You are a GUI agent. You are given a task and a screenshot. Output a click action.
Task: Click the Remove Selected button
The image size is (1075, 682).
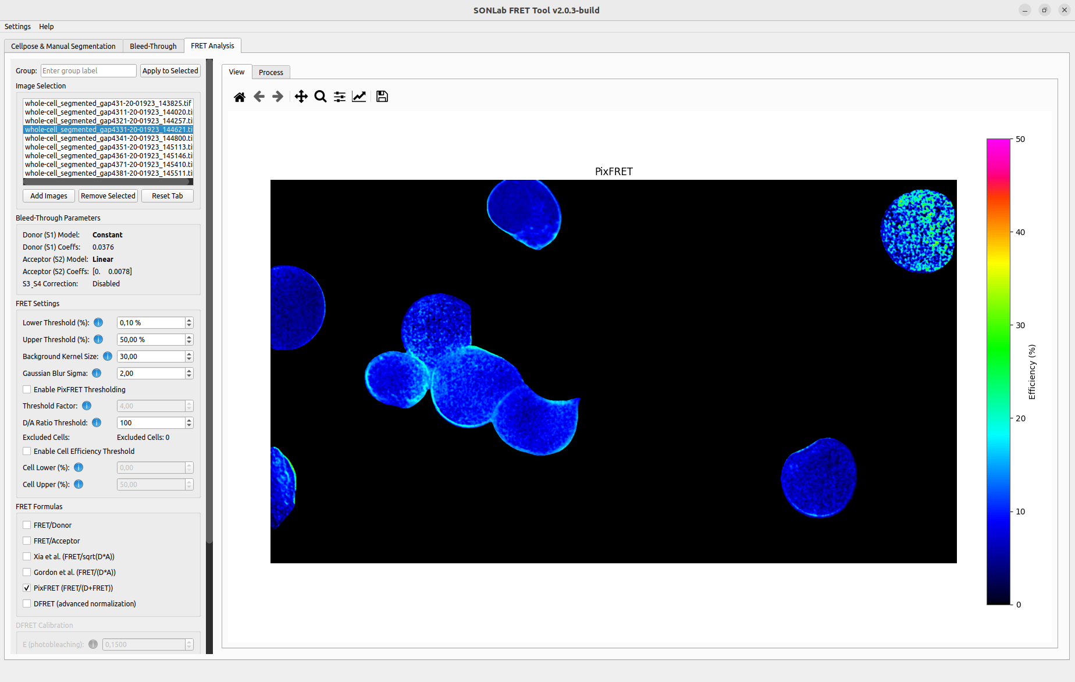108,196
